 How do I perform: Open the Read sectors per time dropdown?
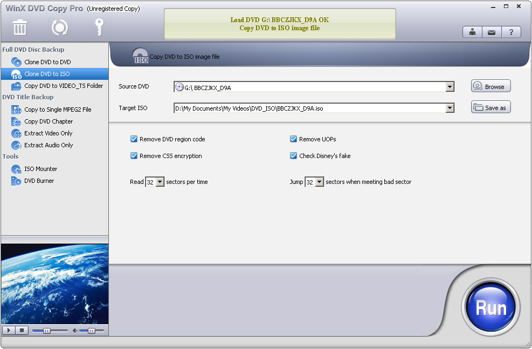160,182
